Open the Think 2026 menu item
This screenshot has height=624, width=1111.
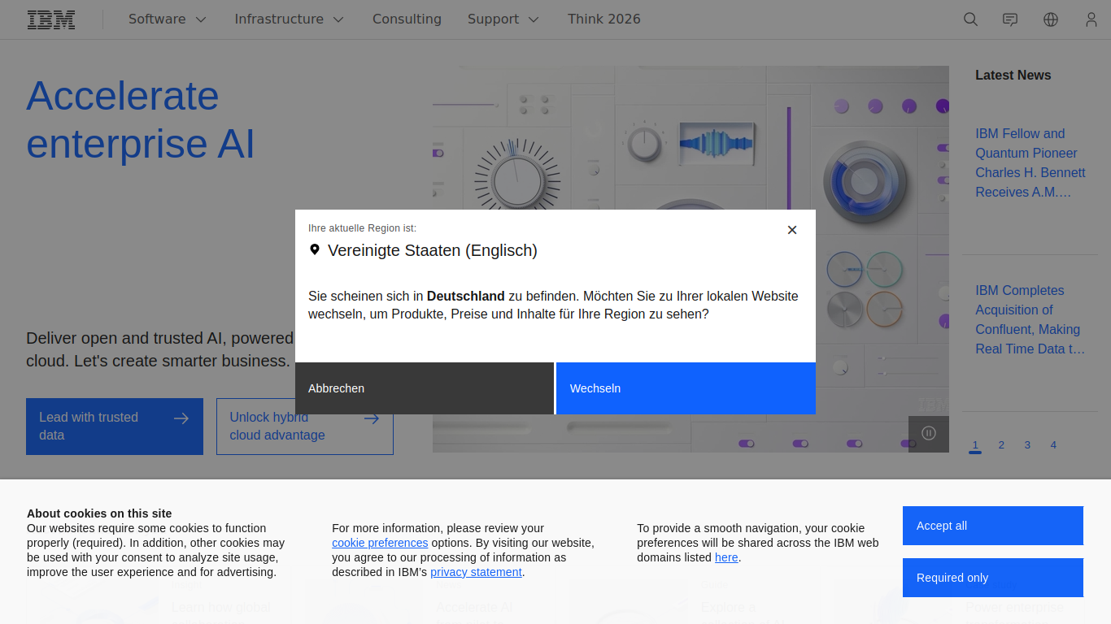(x=604, y=19)
